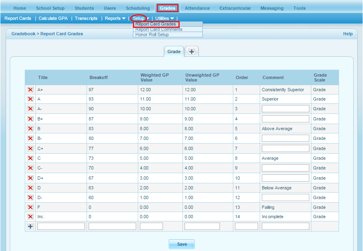Switch to the Grade scale tab
Screen dimensions: 363x251
click(174, 51)
